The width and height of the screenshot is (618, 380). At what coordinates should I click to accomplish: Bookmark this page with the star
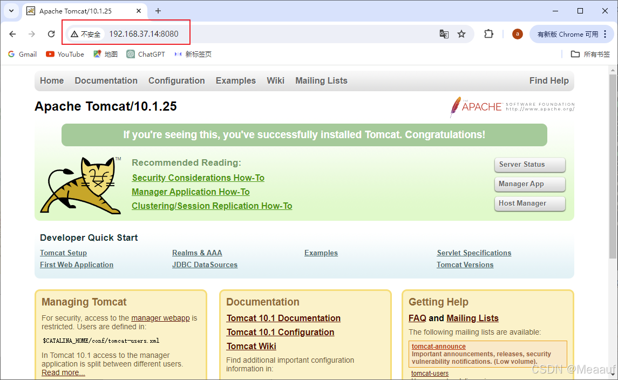point(461,35)
